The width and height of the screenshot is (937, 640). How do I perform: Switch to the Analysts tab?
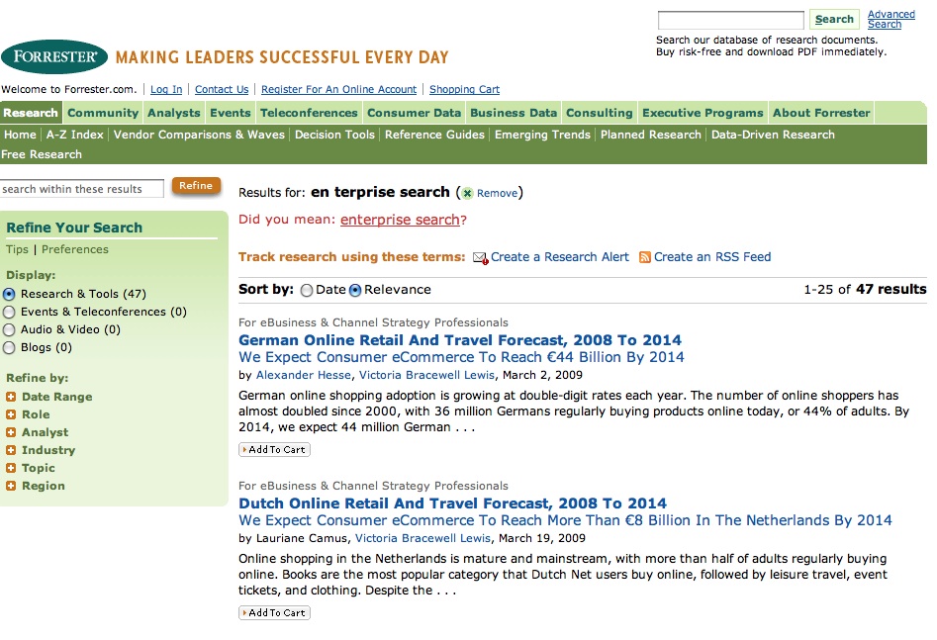(174, 113)
